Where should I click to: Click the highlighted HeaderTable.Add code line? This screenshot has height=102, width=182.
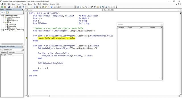[x=57, y=38]
